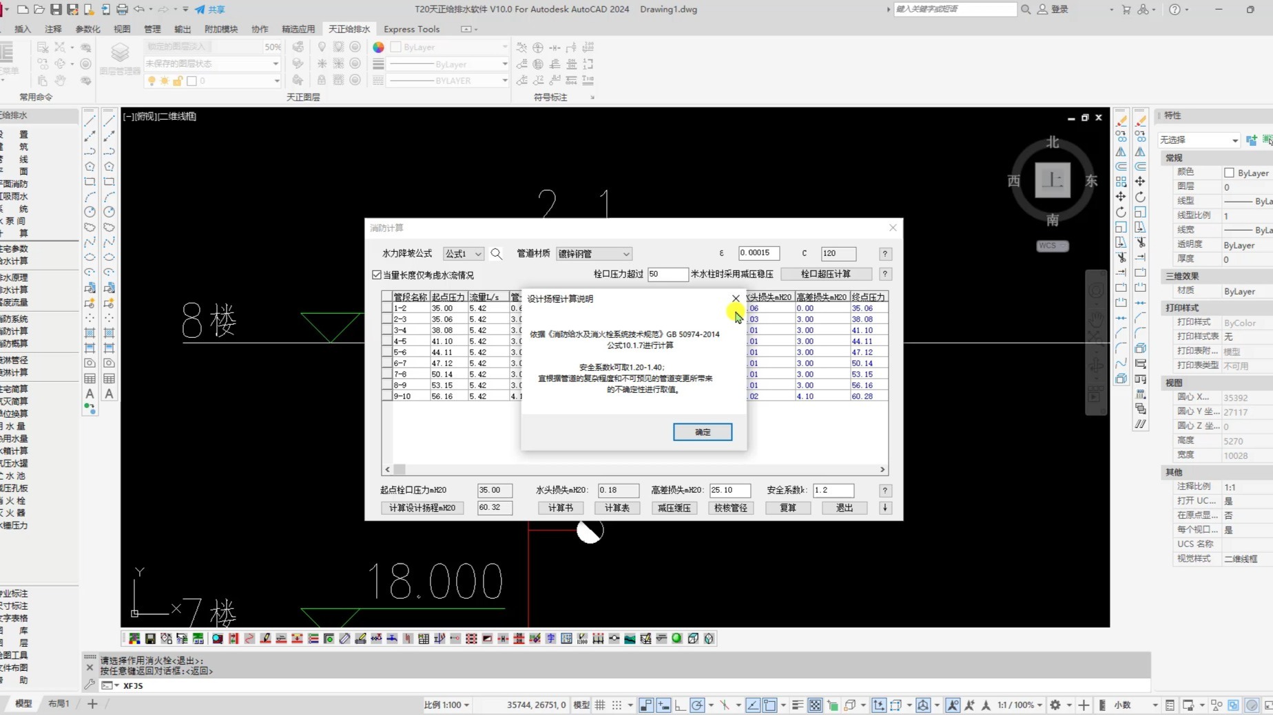Click the 栓口超压计算 button
The height and width of the screenshot is (715, 1273).
click(826, 274)
